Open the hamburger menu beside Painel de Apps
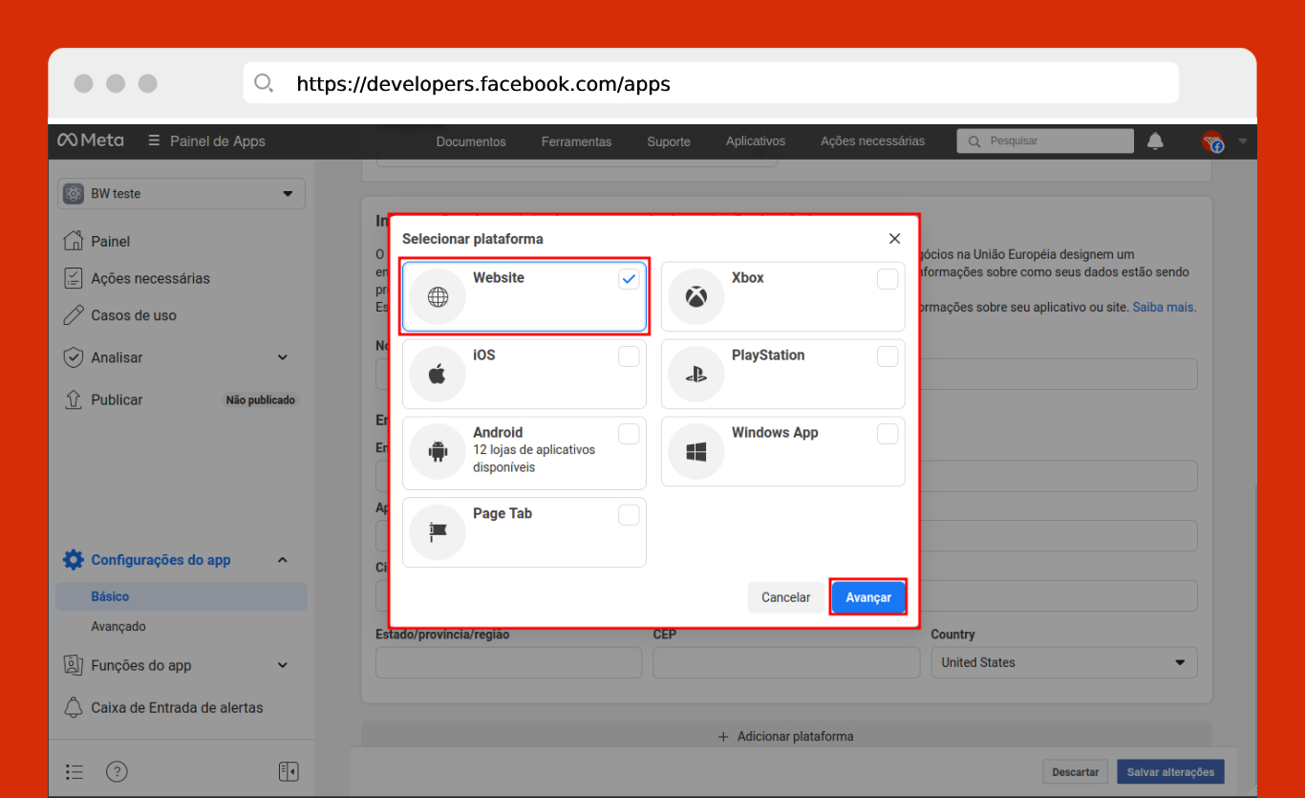The height and width of the screenshot is (798, 1305). coord(154,140)
